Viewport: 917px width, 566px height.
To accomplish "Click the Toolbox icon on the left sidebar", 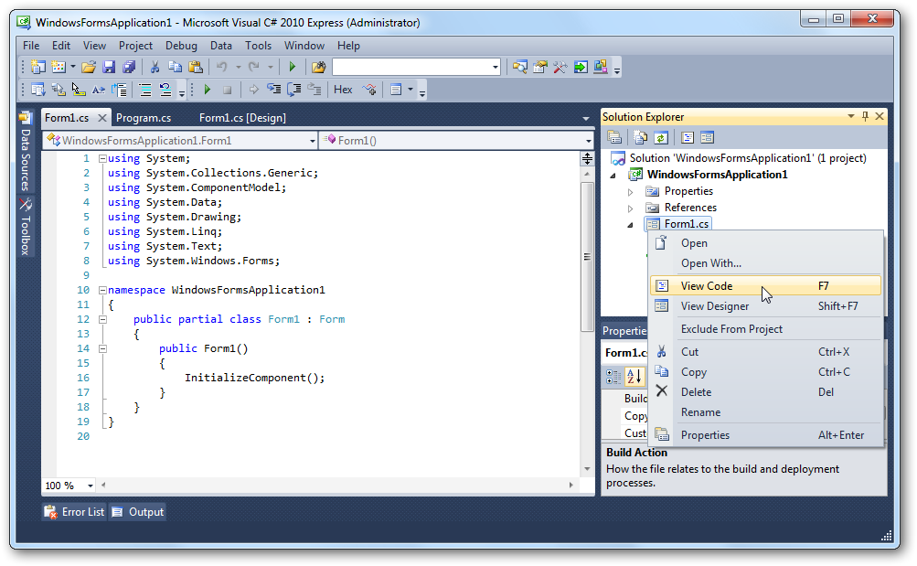I will coord(26,227).
